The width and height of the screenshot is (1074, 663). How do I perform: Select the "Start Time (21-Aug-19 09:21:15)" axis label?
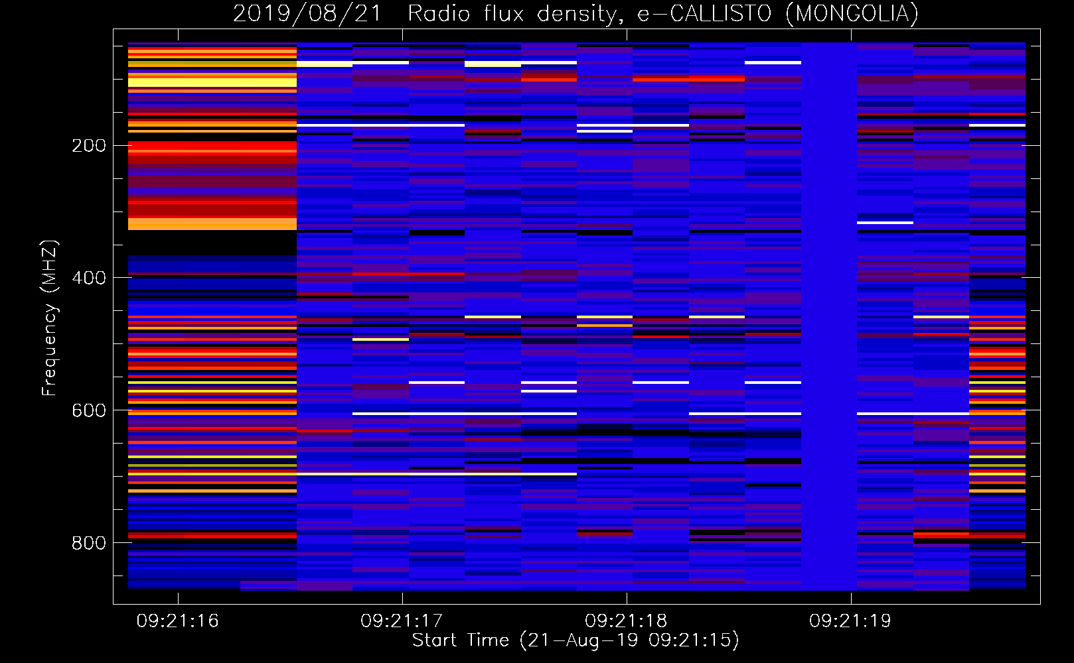575,640
